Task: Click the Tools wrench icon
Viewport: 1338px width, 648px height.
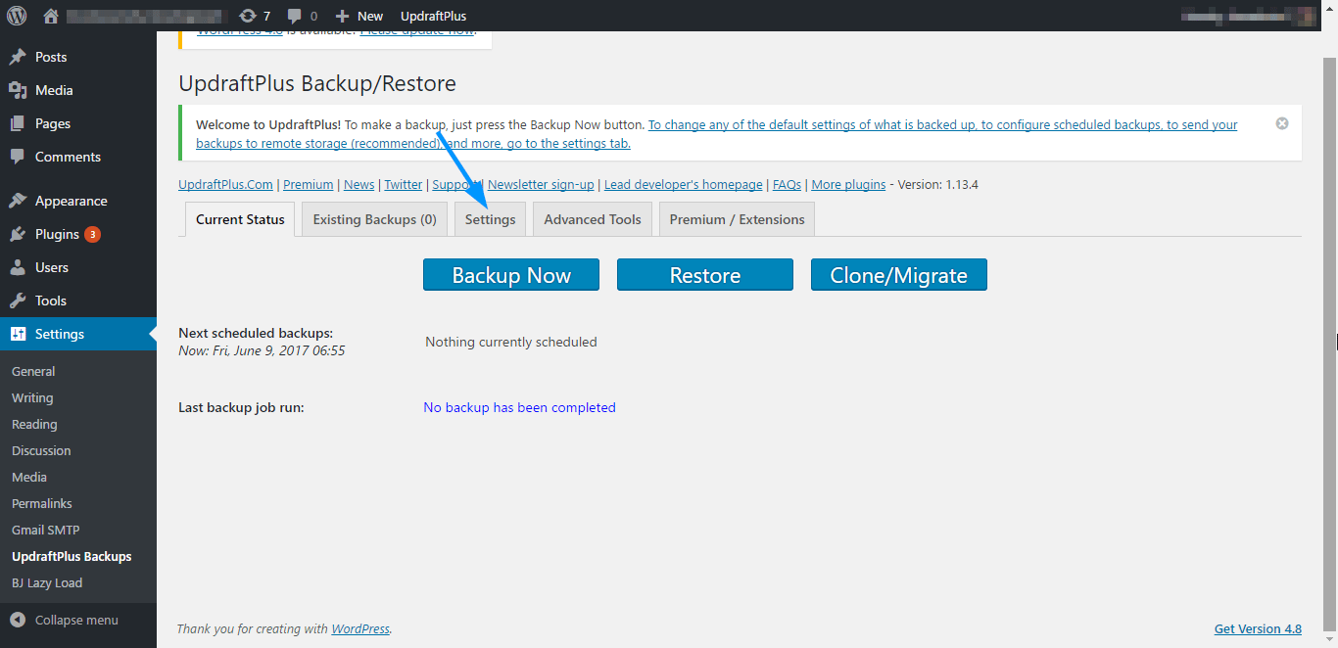Action: (18, 301)
